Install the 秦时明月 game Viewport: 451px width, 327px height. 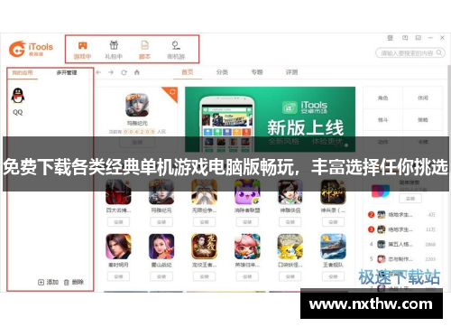click(118, 276)
